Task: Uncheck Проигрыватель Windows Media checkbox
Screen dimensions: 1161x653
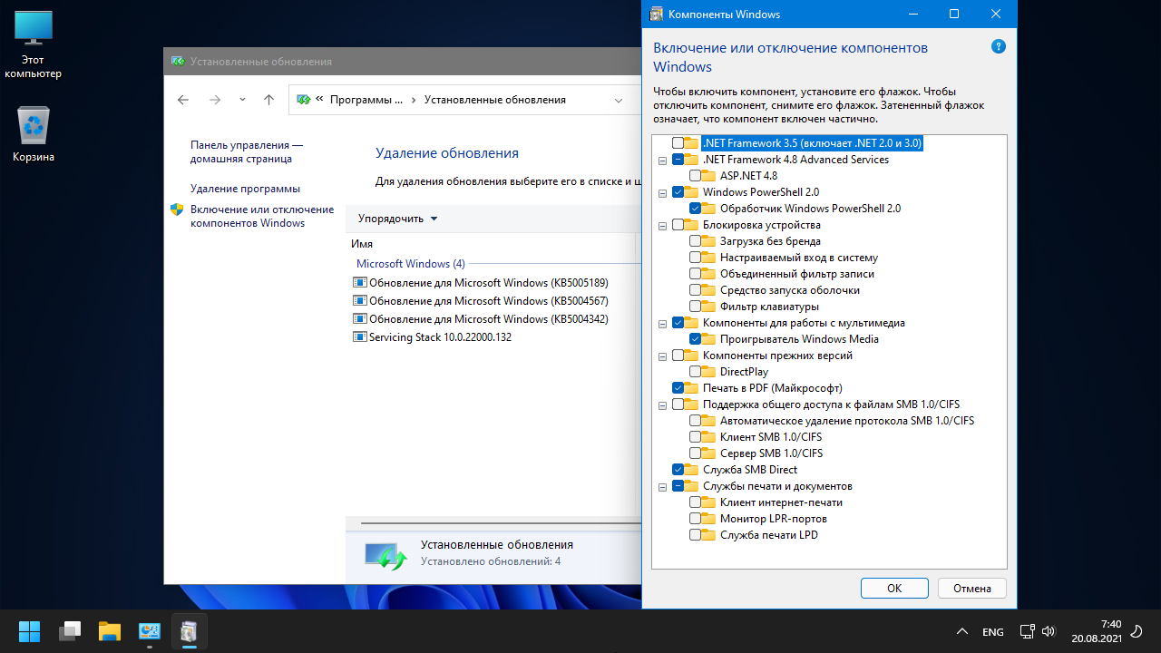Action: coord(696,339)
